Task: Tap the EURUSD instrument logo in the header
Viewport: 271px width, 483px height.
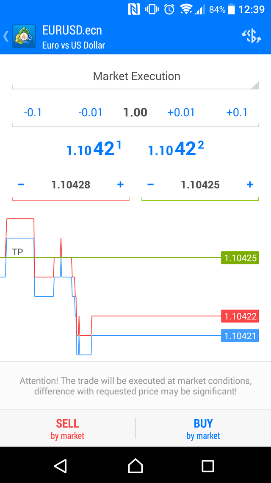Action: (24, 37)
